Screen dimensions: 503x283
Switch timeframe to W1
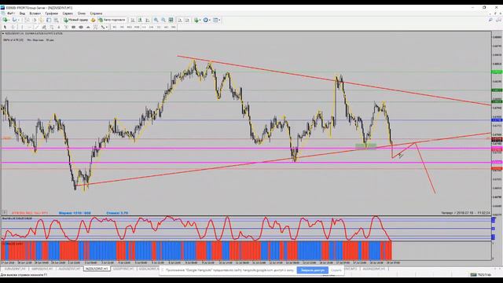(166, 27)
